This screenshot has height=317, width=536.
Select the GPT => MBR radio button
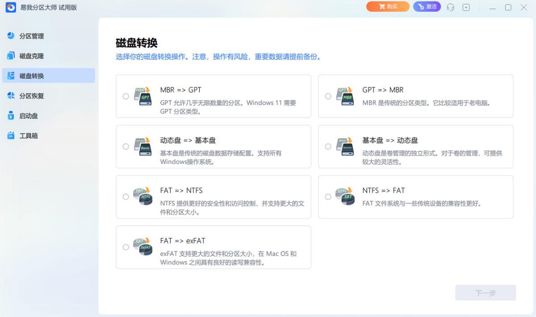click(x=328, y=96)
